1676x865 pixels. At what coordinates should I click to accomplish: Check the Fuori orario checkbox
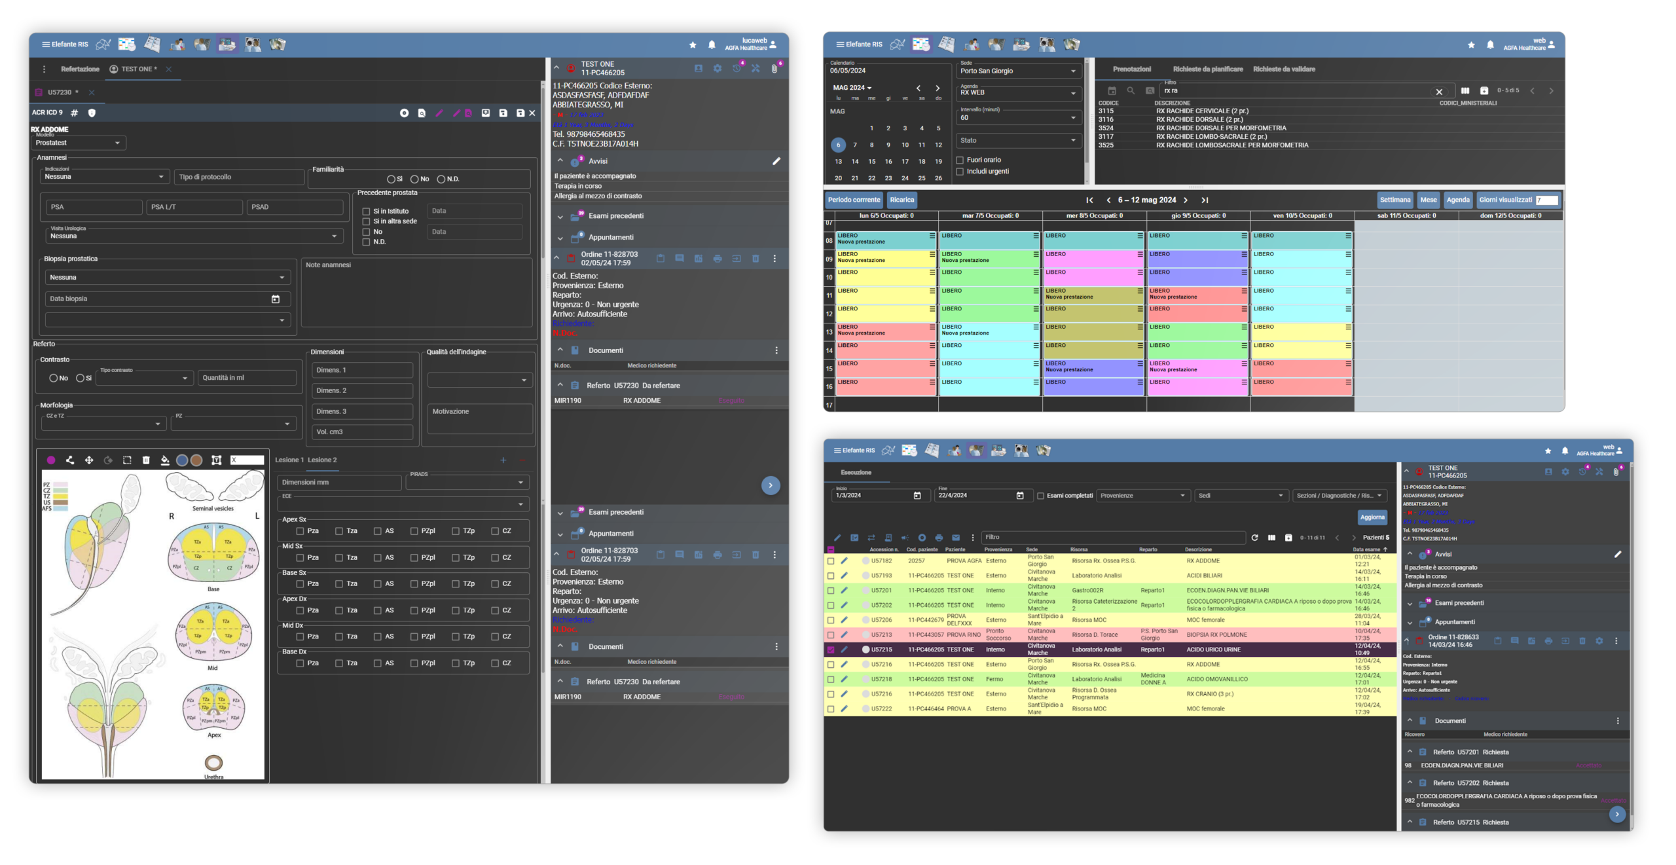[960, 160]
